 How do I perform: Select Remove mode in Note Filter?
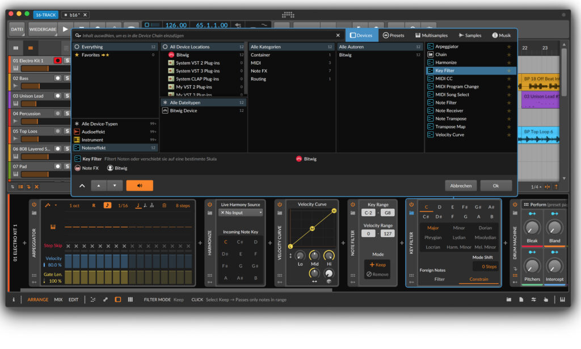[377, 275]
